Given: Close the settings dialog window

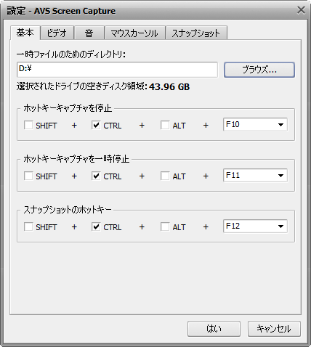Looking at the screenshot, I should pyautogui.click(x=301, y=10).
